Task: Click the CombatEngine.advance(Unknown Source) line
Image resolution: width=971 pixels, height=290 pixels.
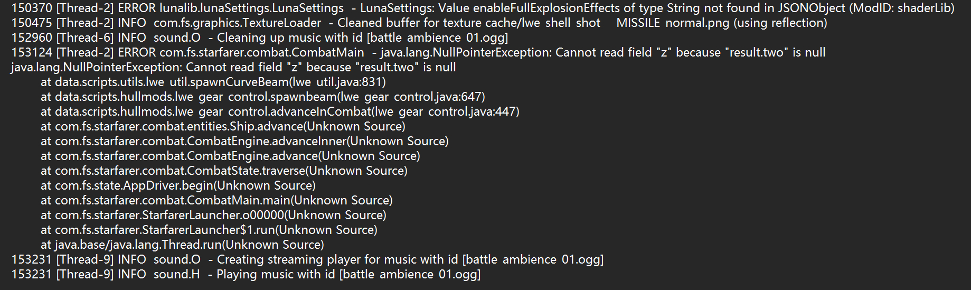Action: point(230,156)
